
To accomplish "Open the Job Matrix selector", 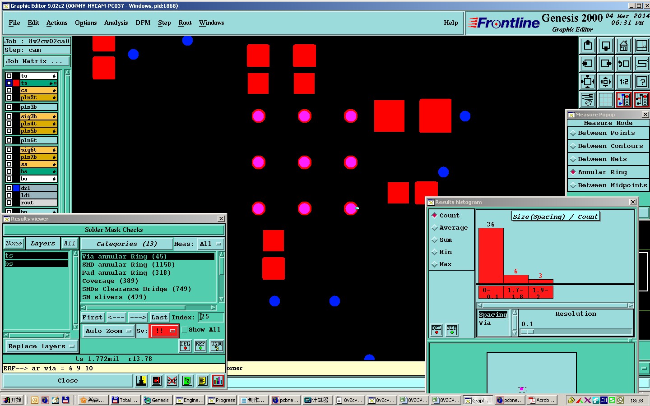I will point(37,61).
